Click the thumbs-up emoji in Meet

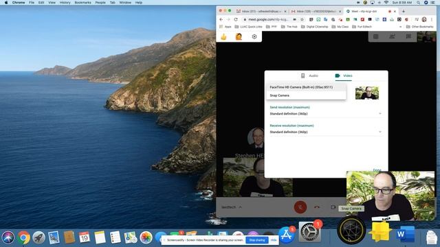pos(223,36)
